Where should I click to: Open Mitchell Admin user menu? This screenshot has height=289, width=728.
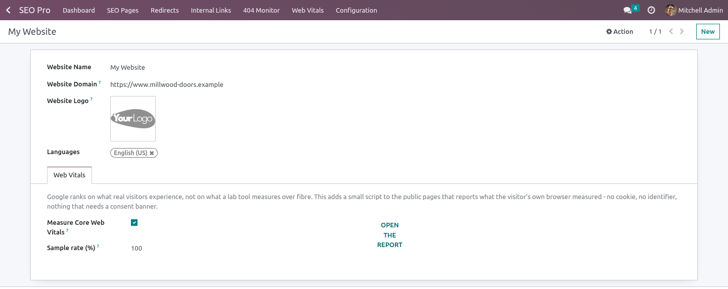click(x=694, y=10)
